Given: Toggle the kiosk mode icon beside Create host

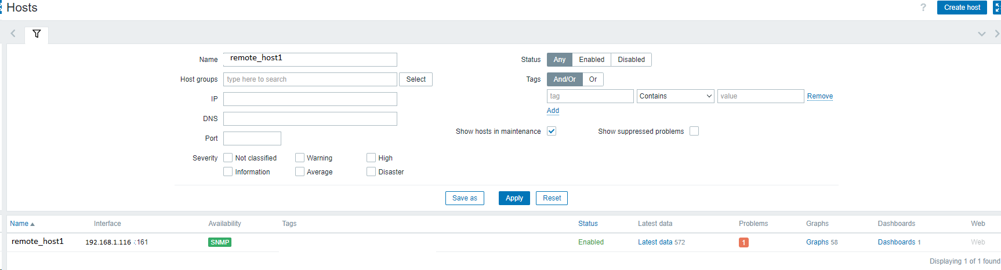Looking at the screenshot, I should tap(997, 8).
